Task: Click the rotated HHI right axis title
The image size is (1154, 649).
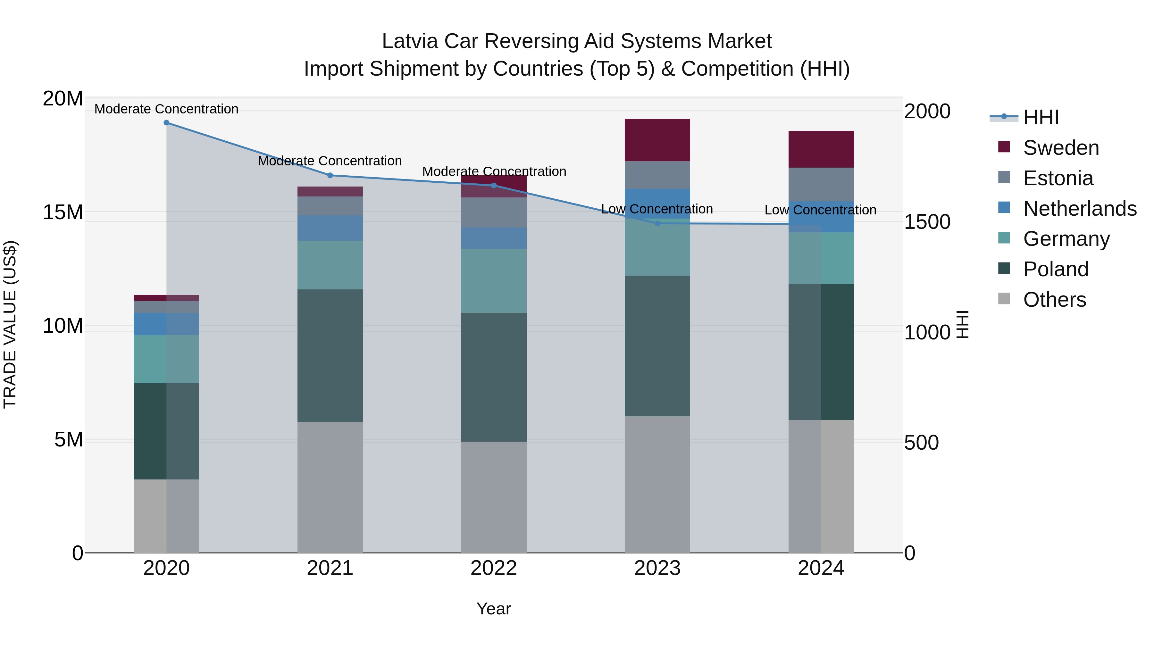Action: click(963, 324)
